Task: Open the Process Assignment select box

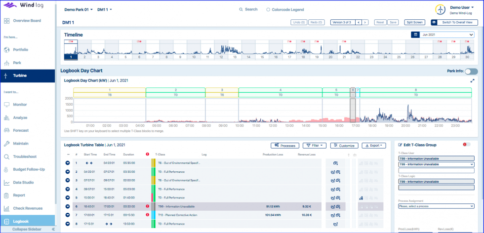Action: 436,206
